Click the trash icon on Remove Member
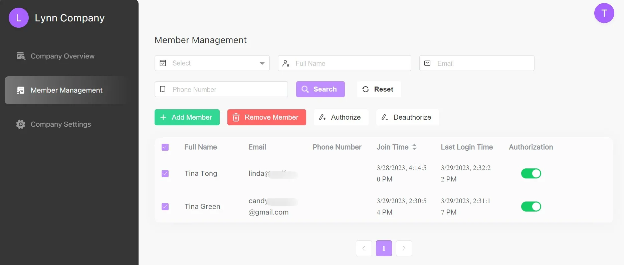624x265 pixels. point(236,117)
